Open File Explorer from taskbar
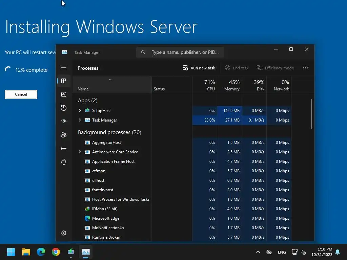Viewport: 347px width, 260px height. (x=26, y=252)
